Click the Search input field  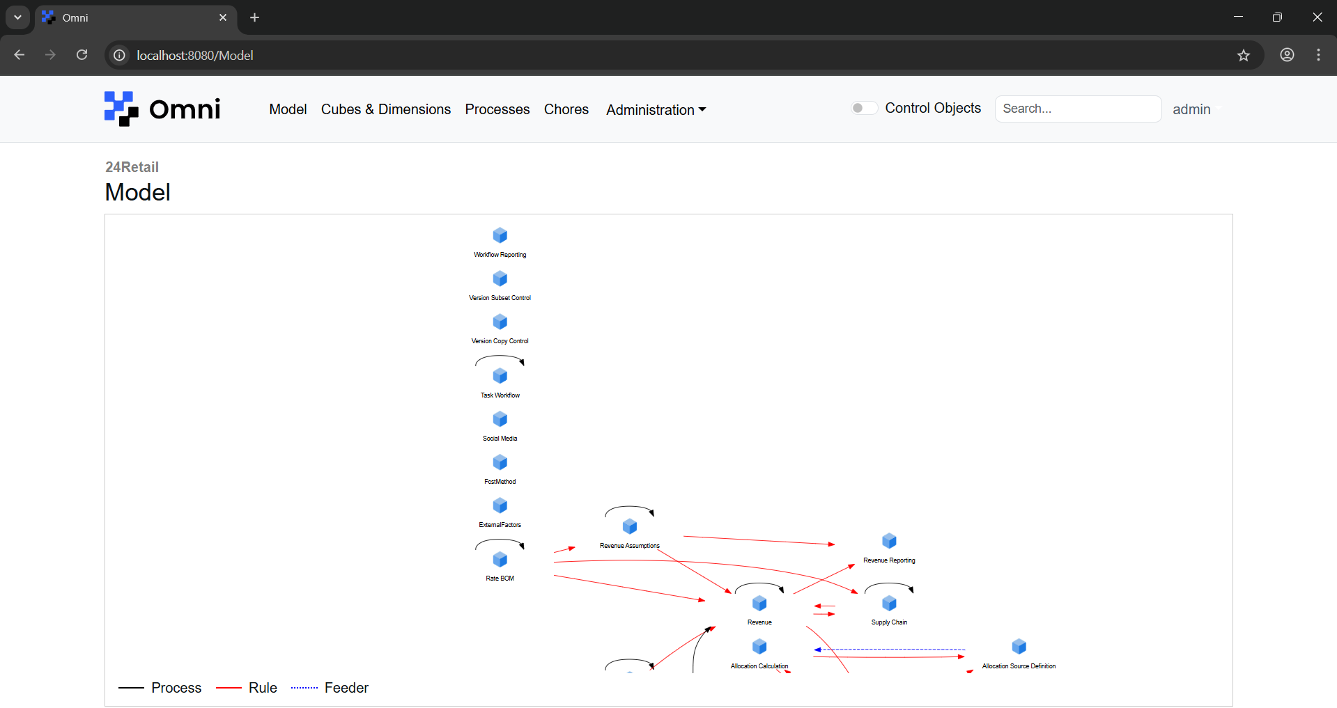point(1078,109)
